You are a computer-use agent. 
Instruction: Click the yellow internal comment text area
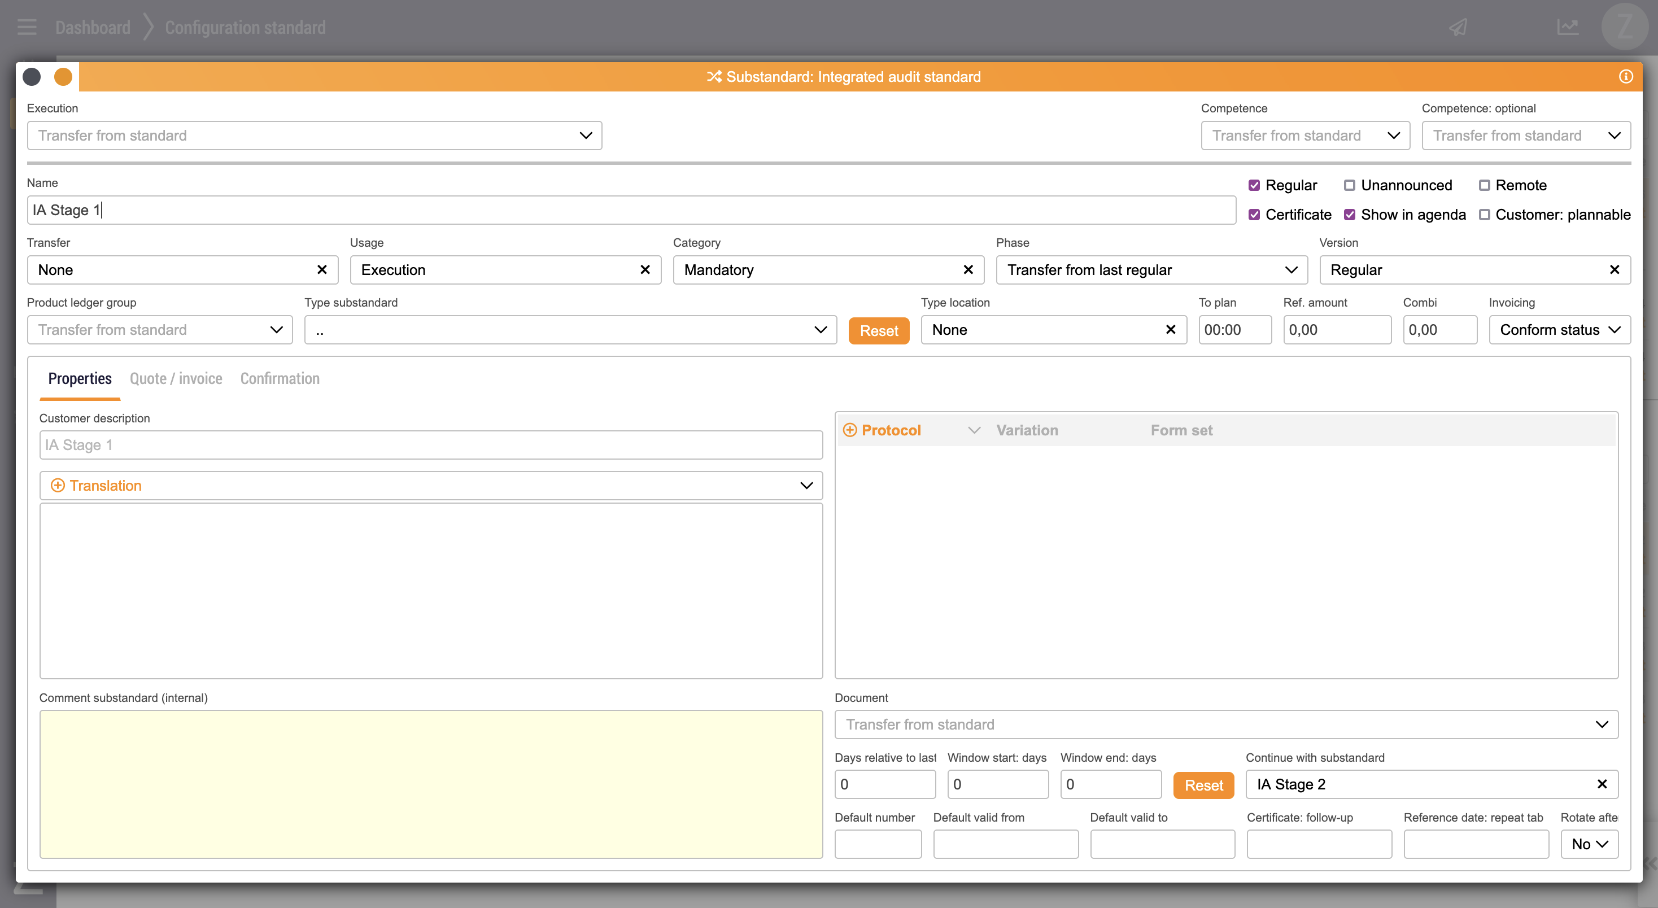coord(430,784)
